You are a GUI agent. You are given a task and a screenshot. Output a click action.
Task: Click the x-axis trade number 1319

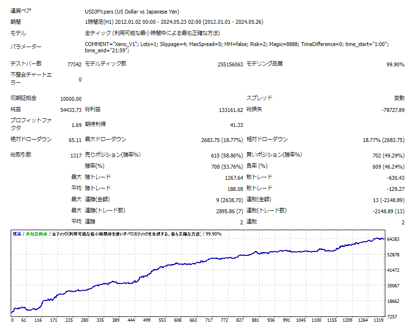coord(378,320)
